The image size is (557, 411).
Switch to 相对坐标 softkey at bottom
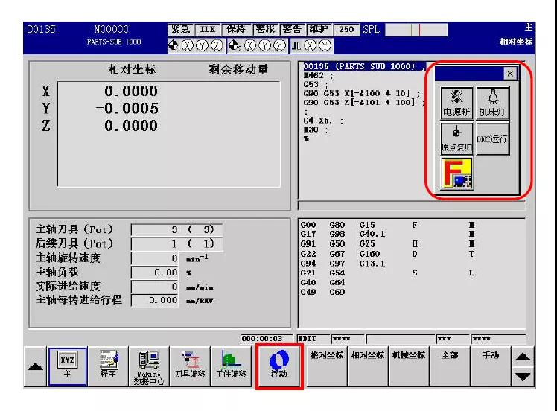click(x=368, y=366)
